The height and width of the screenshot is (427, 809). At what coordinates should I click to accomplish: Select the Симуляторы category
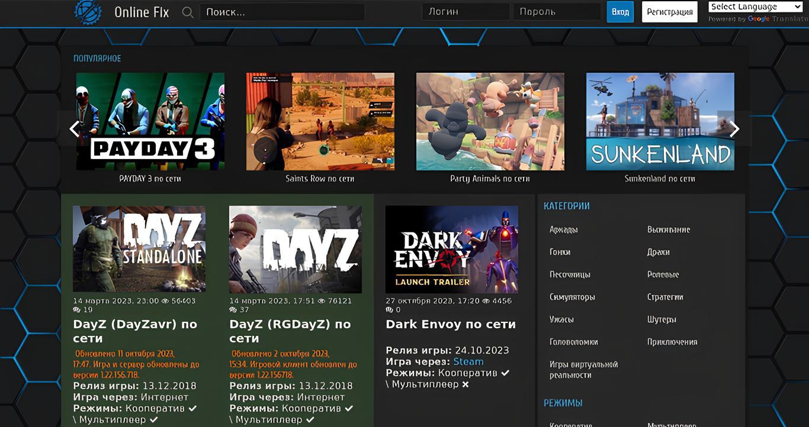573,297
